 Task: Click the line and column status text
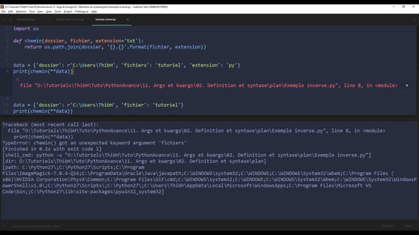[x=35, y=227]
